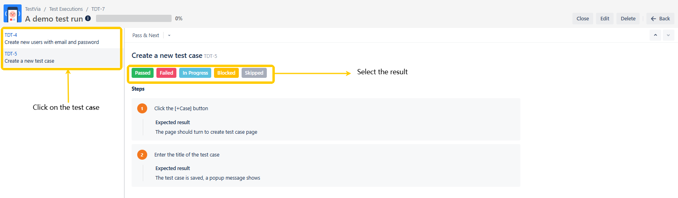This screenshot has width=678, height=198.
Task: Click the TestVia app logo icon
Action: [x=12, y=14]
